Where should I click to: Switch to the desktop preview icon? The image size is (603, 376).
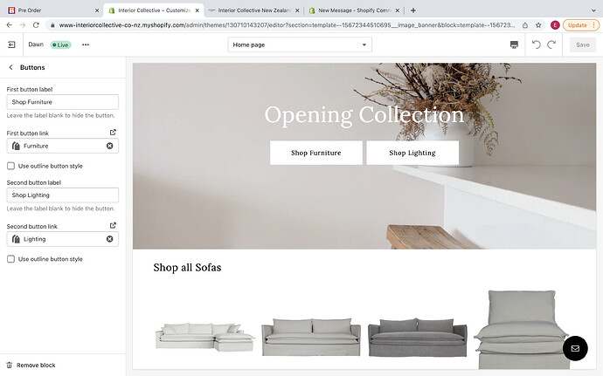point(514,45)
